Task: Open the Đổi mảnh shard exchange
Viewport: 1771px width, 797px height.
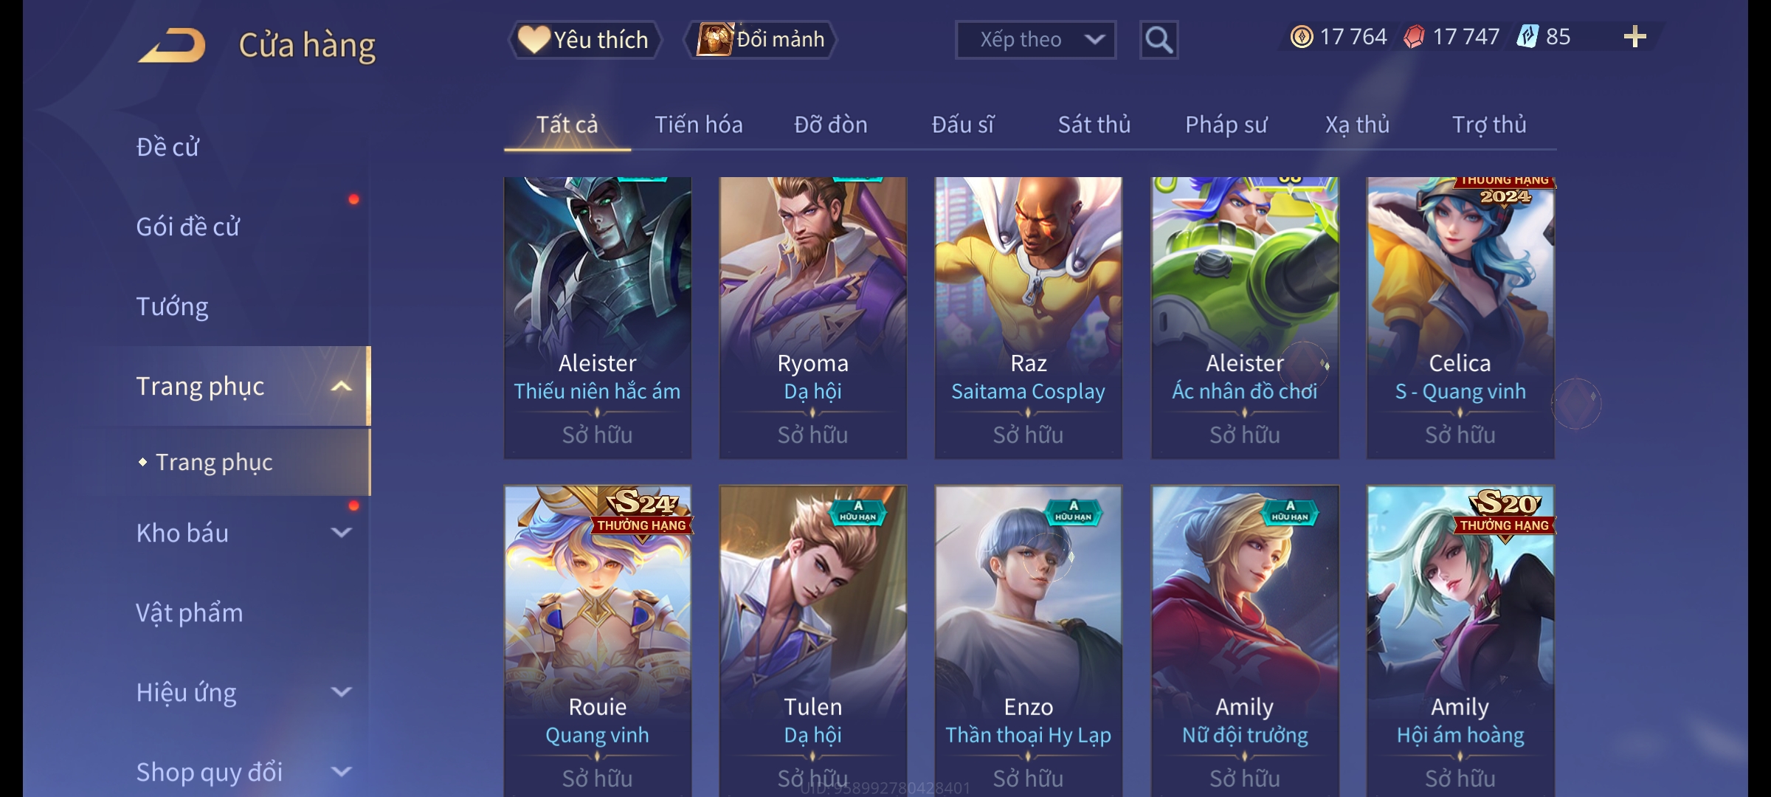Action: point(760,40)
